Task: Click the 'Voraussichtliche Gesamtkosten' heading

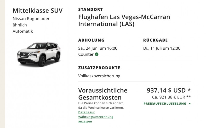Action: 103,94
